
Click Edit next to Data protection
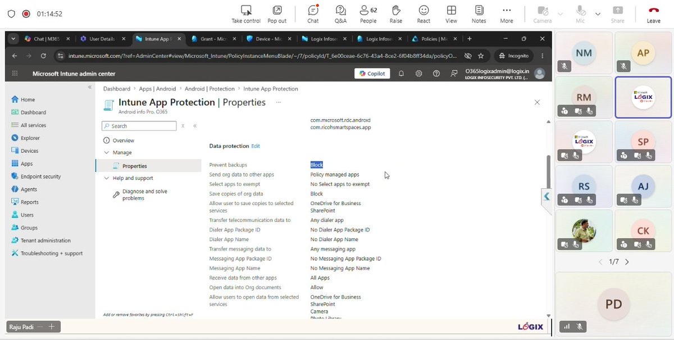click(x=256, y=146)
